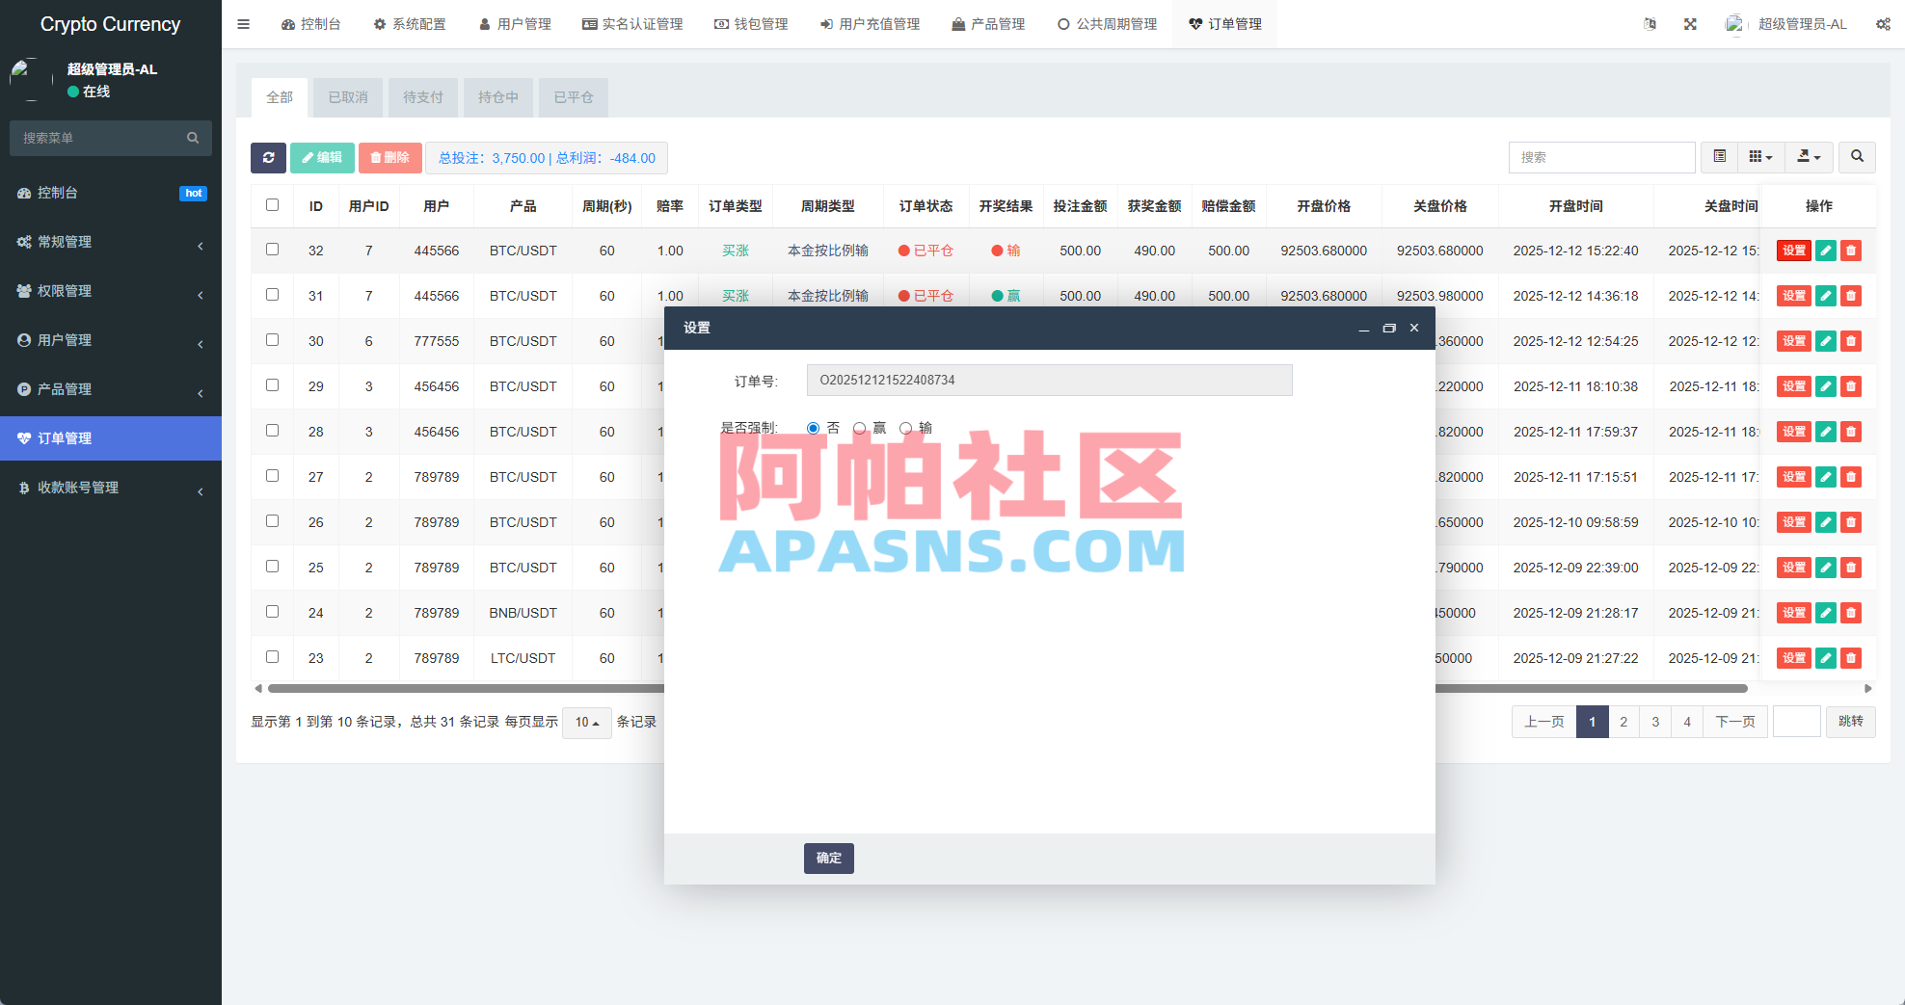Screen dimensions: 1905x1005
Task: Check the checkbox for order ID 29
Action: click(272, 385)
